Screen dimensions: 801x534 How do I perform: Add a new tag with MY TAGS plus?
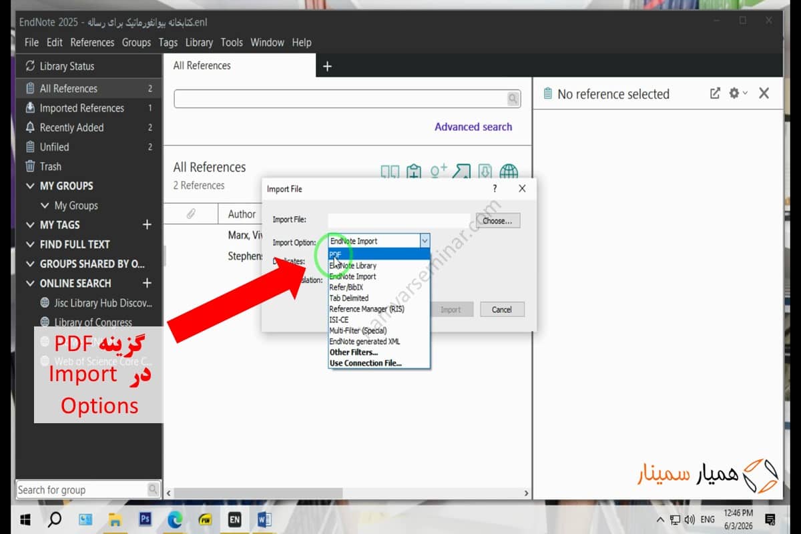click(148, 225)
